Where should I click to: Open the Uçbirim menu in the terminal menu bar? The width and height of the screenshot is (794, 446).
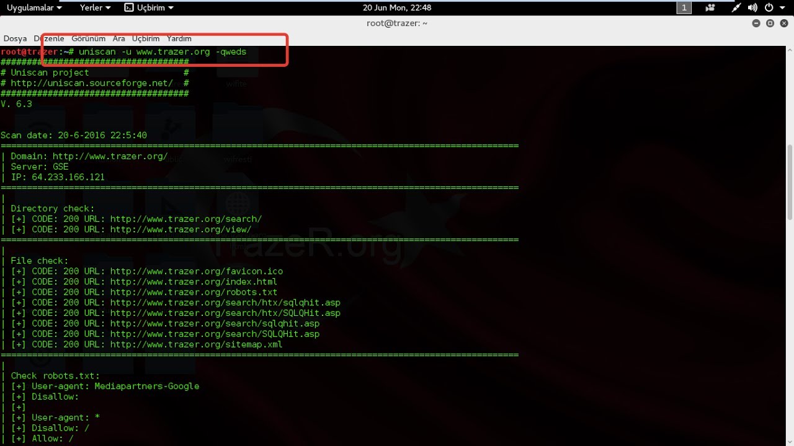pos(146,38)
